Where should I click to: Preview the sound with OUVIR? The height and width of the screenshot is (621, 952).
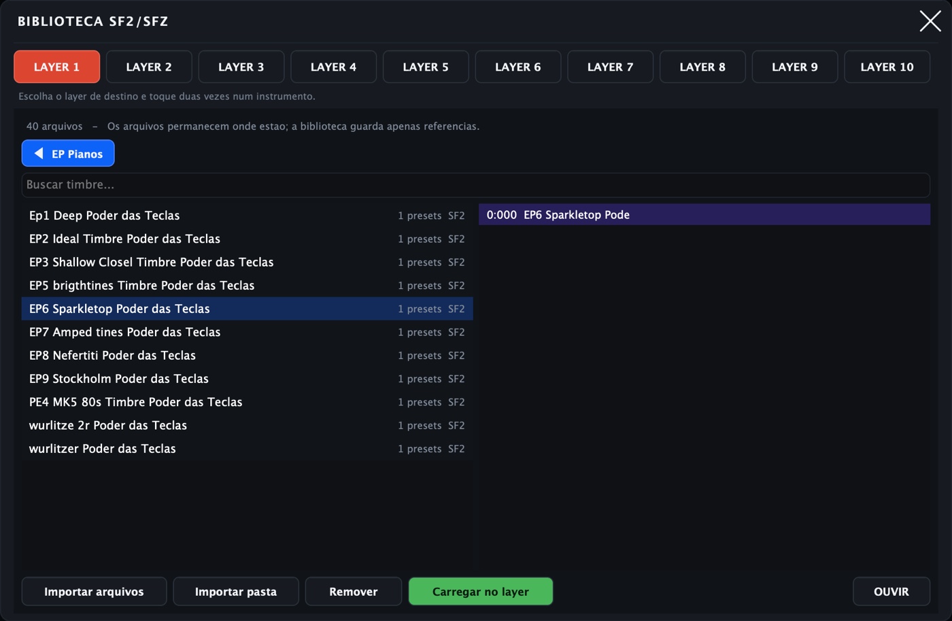[x=891, y=592]
